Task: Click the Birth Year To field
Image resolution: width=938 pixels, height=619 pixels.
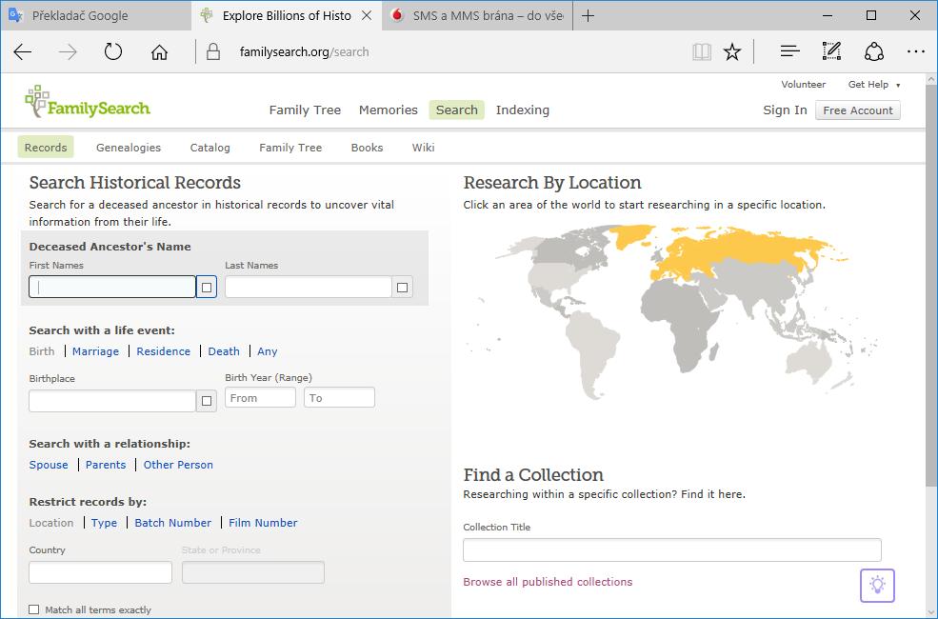Action: 339,398
